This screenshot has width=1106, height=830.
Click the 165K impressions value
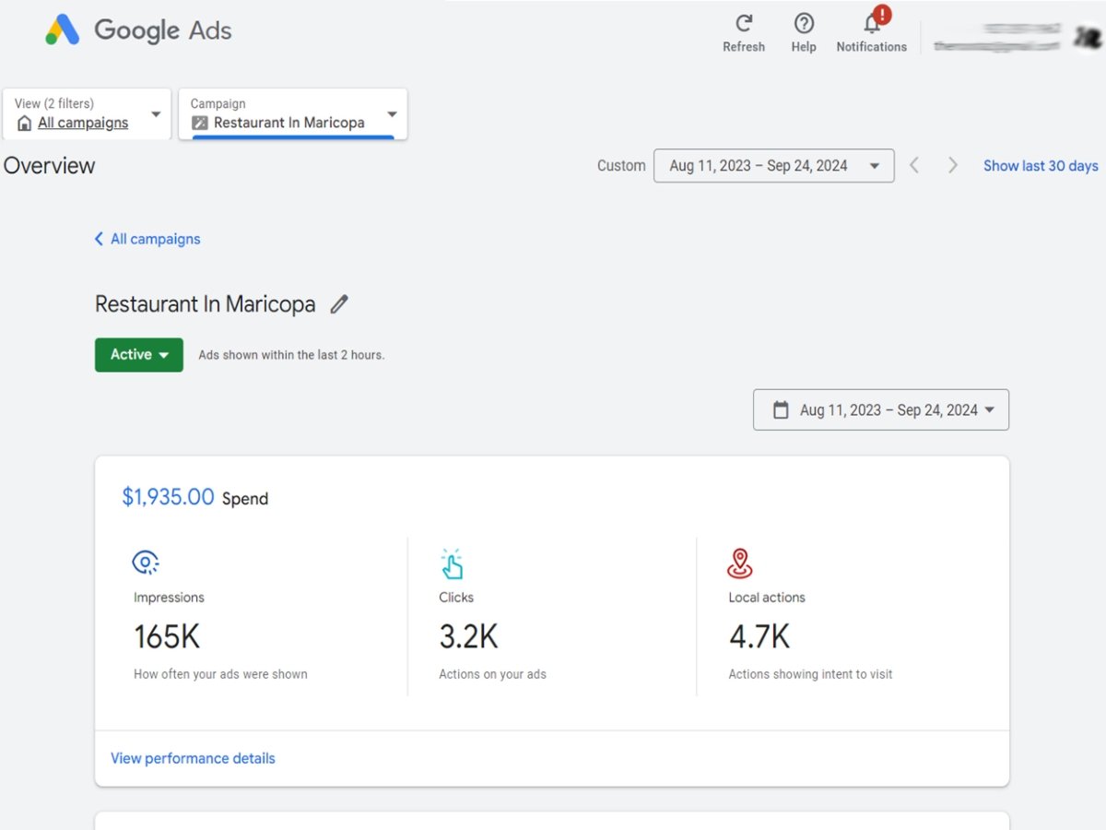coord(167,636)
